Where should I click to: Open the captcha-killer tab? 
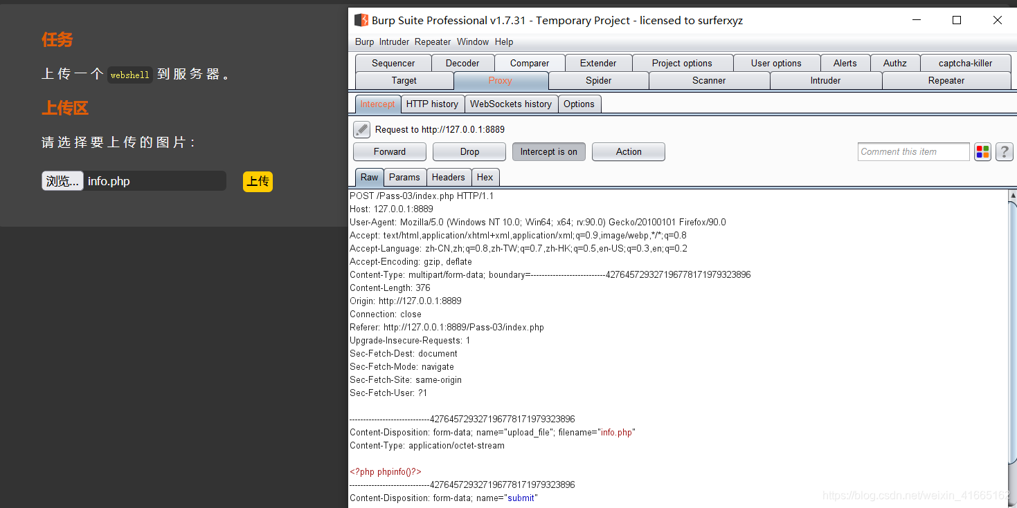pyautogui.click(x=965, y=63)
